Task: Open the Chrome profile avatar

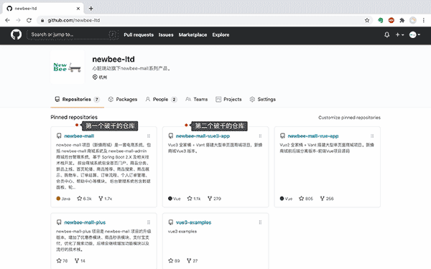Action: [413, 20]
